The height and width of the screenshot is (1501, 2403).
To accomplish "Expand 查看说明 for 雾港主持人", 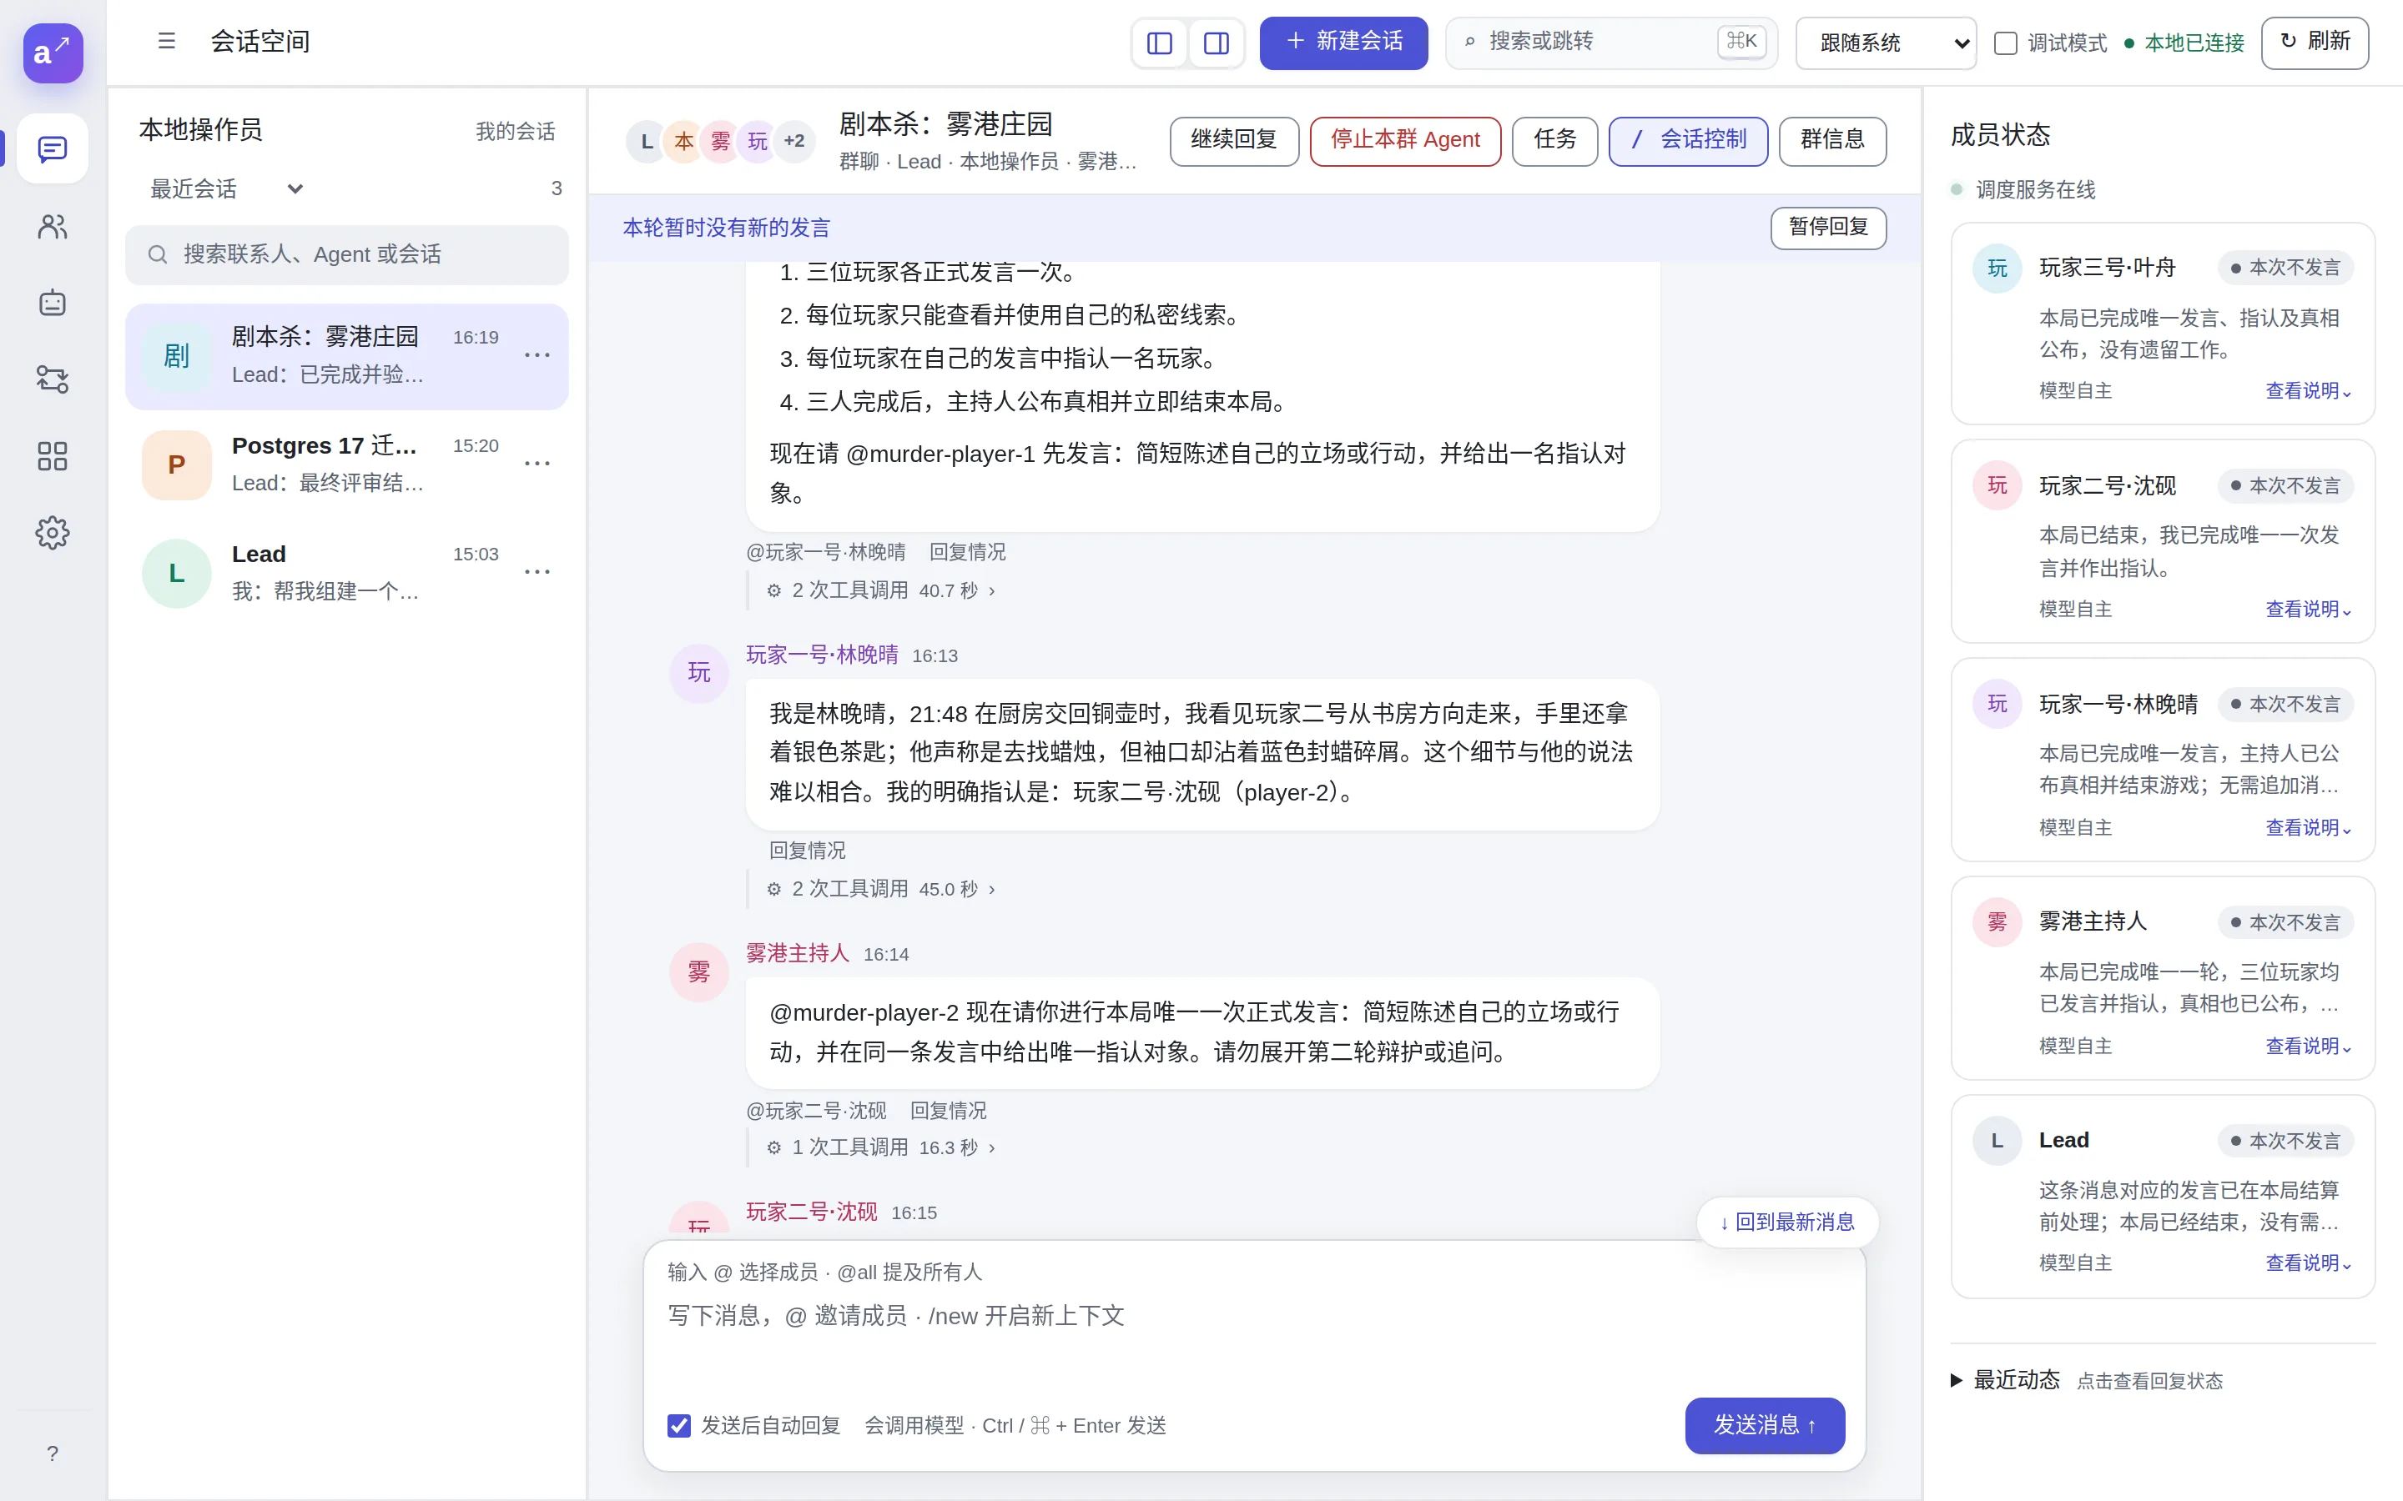I will pyautogui.click(x=2308, y=1047).
